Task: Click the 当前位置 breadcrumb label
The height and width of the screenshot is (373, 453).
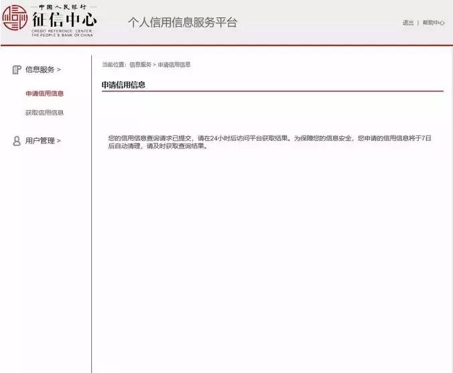Action: click(x=114, y=64)
